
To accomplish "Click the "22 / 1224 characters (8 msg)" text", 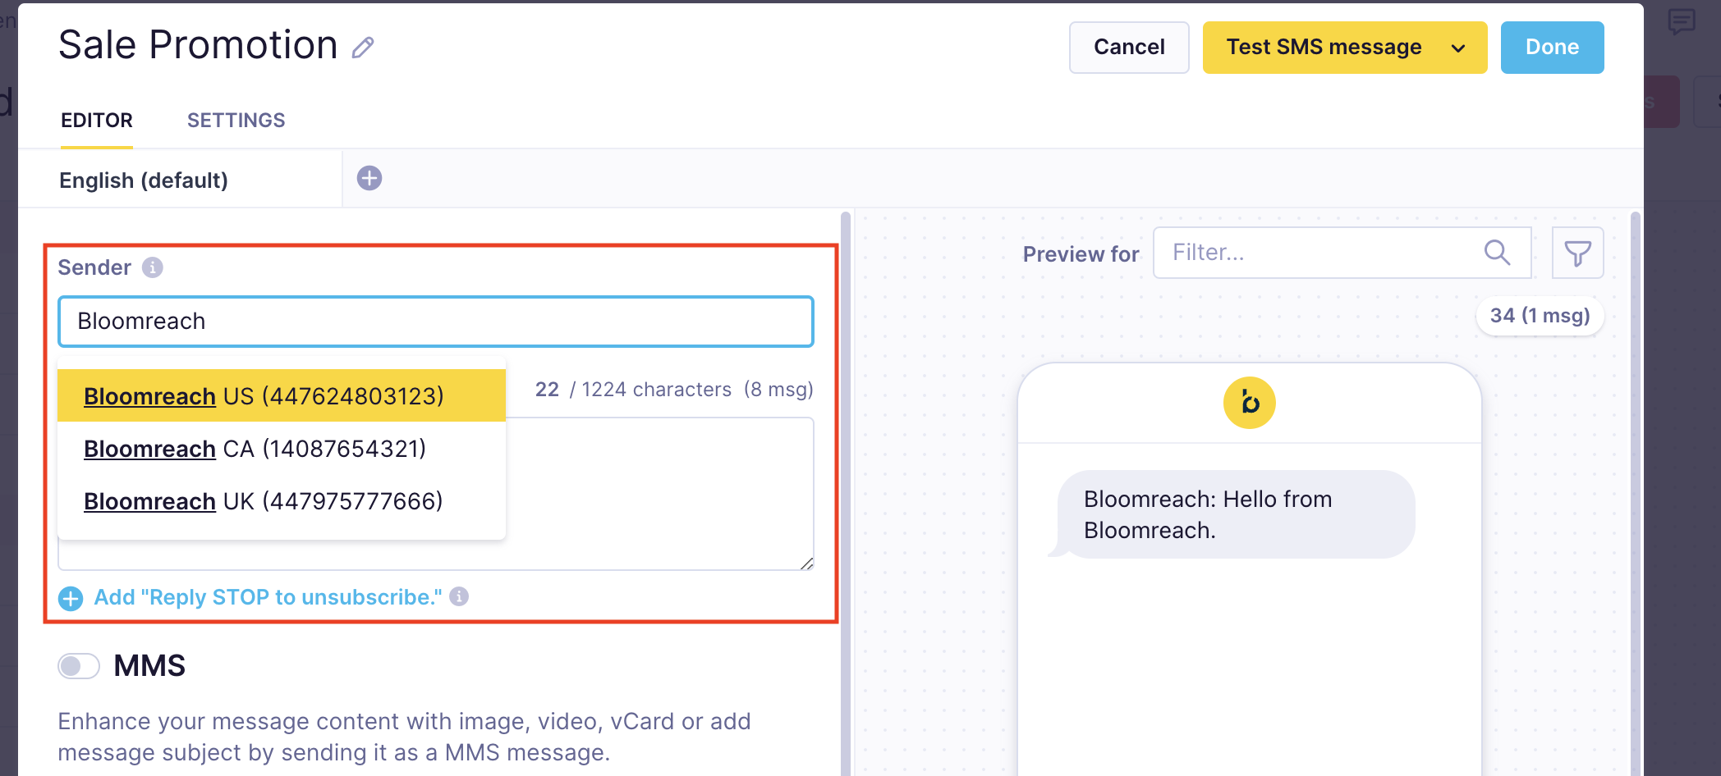I will (x=674, y=390).
